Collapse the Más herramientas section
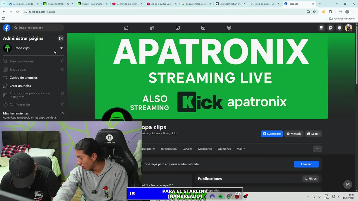Screen dimensions: 358x201 point(63,113)
